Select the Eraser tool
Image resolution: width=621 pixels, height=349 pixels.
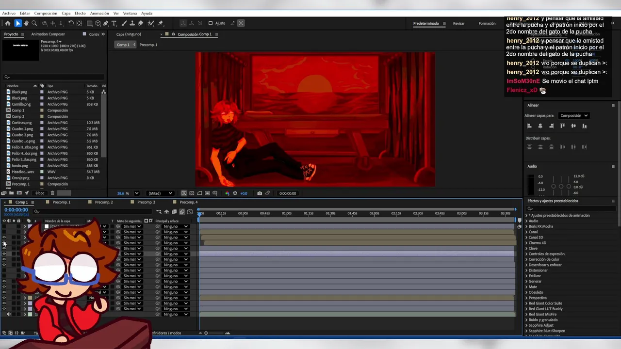[141, 23]
